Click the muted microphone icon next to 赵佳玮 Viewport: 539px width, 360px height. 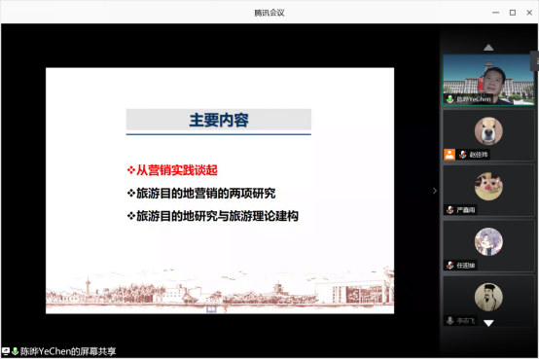tap(463, 155)
